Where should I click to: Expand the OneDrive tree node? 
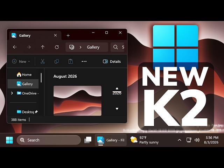point(12,93)
